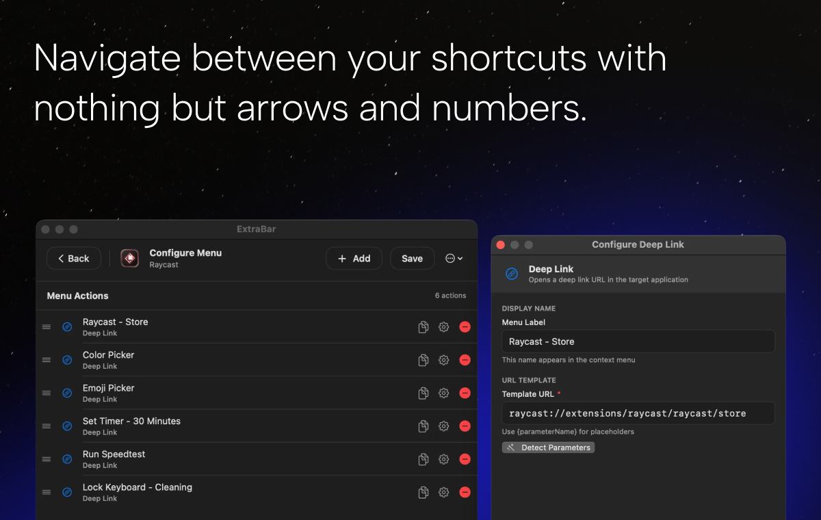This screenshot has height=520, width=821.
Task: Click the Deep Link badge in Configure Deep Link
Action: [510, 274]
